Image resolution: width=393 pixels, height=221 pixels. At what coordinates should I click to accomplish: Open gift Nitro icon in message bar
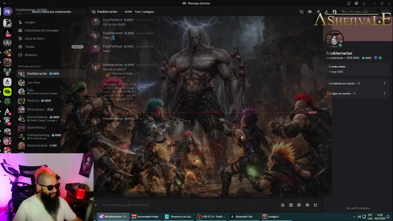click(282, 205)
